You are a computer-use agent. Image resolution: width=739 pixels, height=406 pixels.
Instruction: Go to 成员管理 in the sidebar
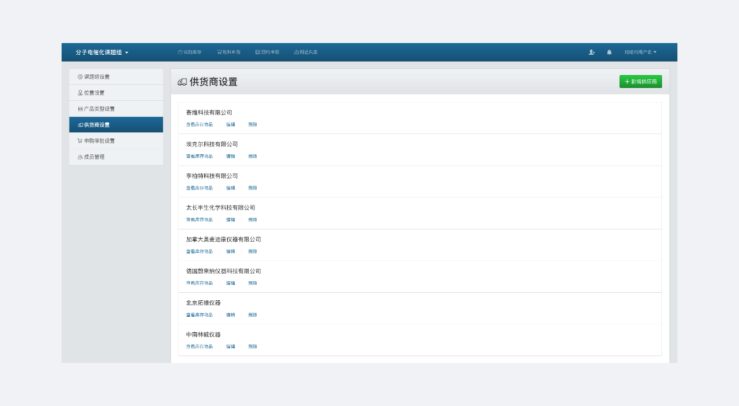pyautogui.click(x=116, y=157)
